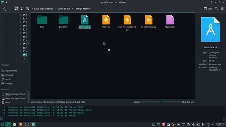Click terminal line cd My QT Project/QSS/Icons
Viewport: 226px width, 127px height.
click(x=47, y=110)
